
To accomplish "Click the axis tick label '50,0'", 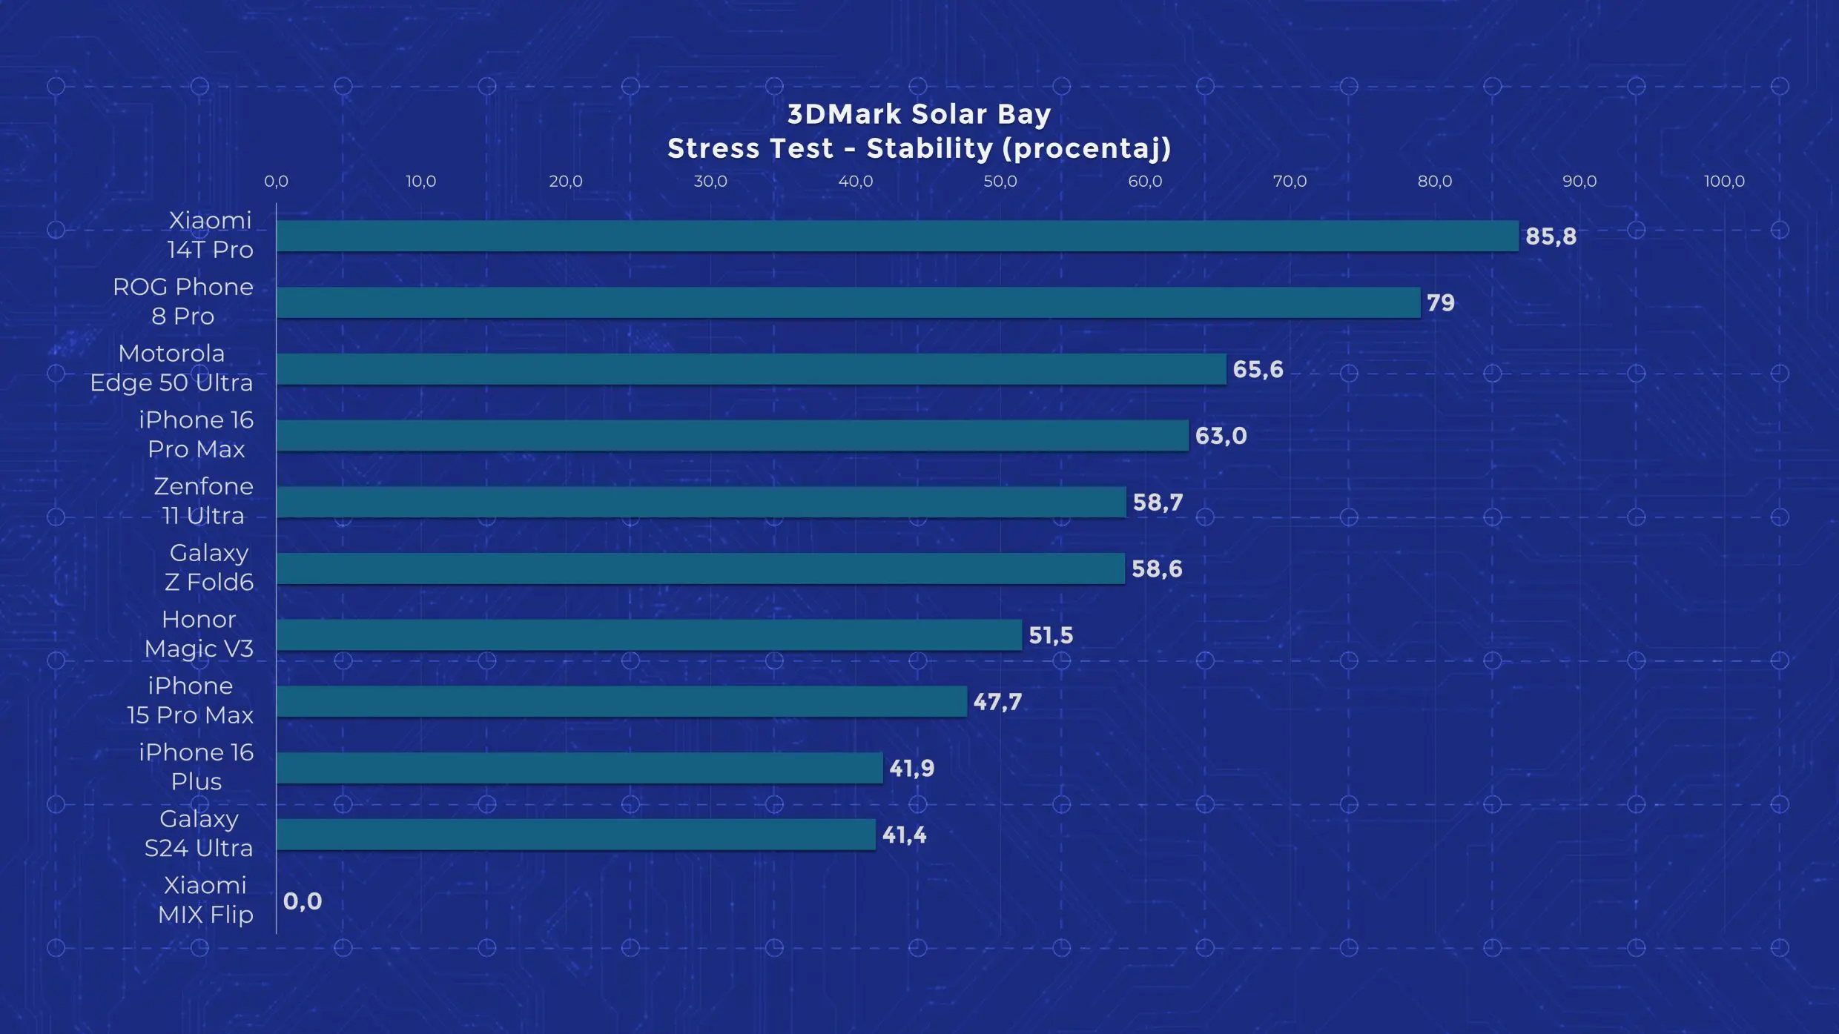I will tap(1000, 182).
